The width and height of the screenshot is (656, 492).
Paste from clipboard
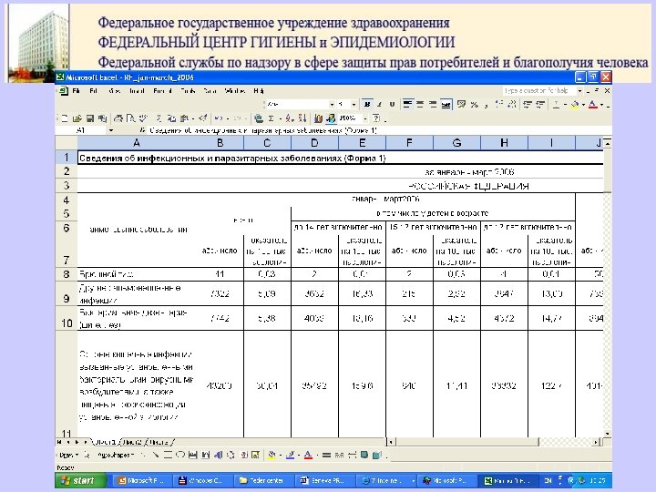184,118
